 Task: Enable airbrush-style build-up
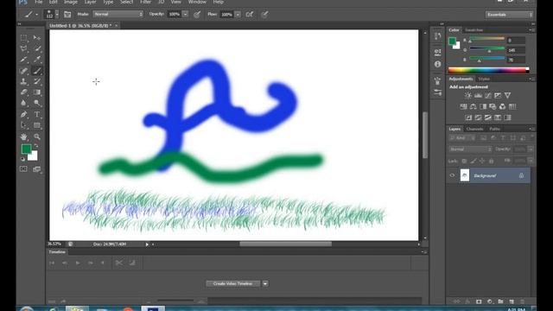(250, 15)
